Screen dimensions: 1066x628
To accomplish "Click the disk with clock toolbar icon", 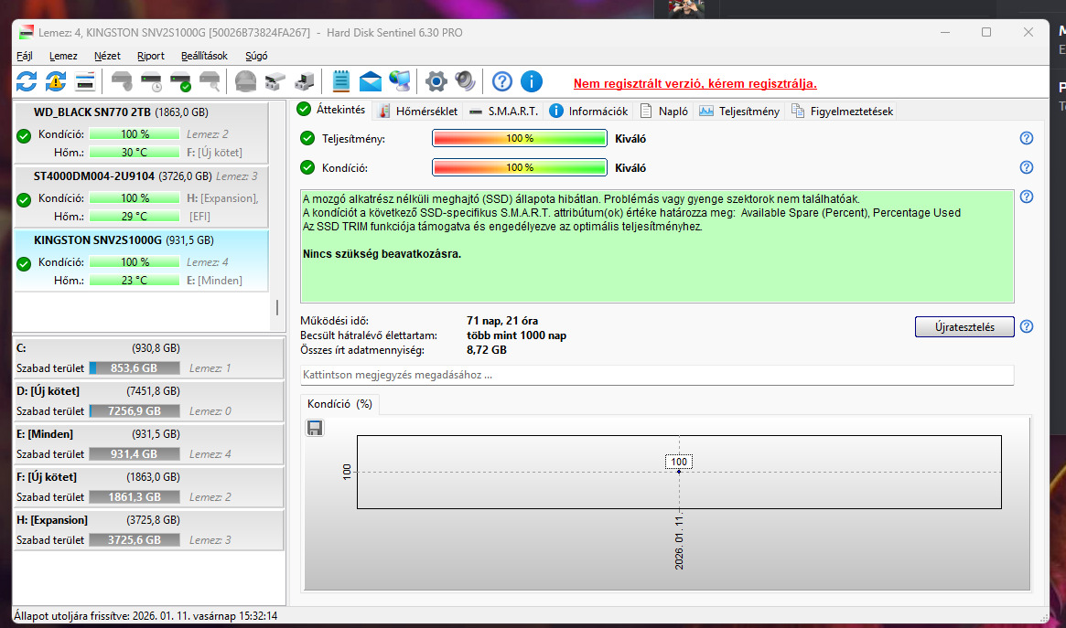I will [151, 81].
